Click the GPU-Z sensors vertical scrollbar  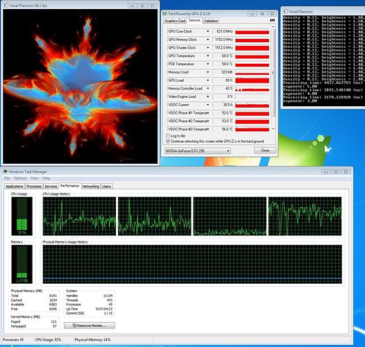(x=273, y=78)
